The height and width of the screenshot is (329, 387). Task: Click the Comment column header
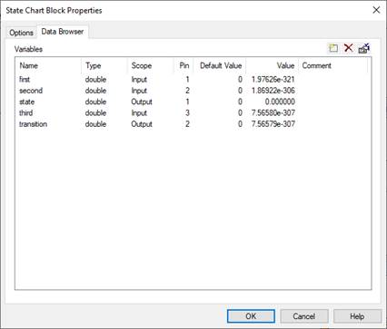coord(333,65)
